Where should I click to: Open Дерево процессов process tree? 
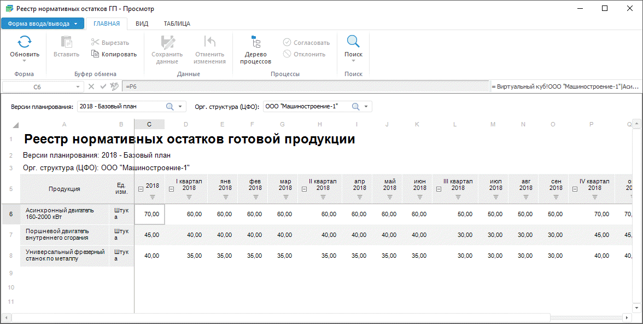point(255,43)
